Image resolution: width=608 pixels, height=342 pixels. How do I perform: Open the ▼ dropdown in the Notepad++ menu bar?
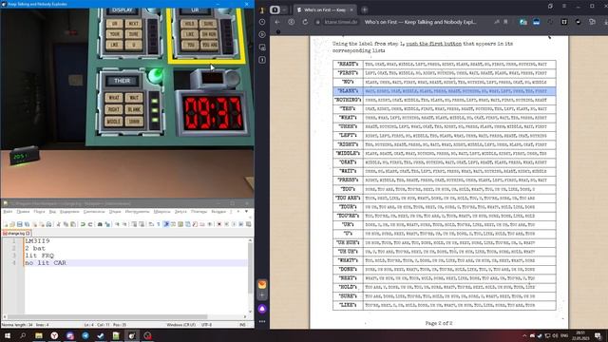pos(246,212)
